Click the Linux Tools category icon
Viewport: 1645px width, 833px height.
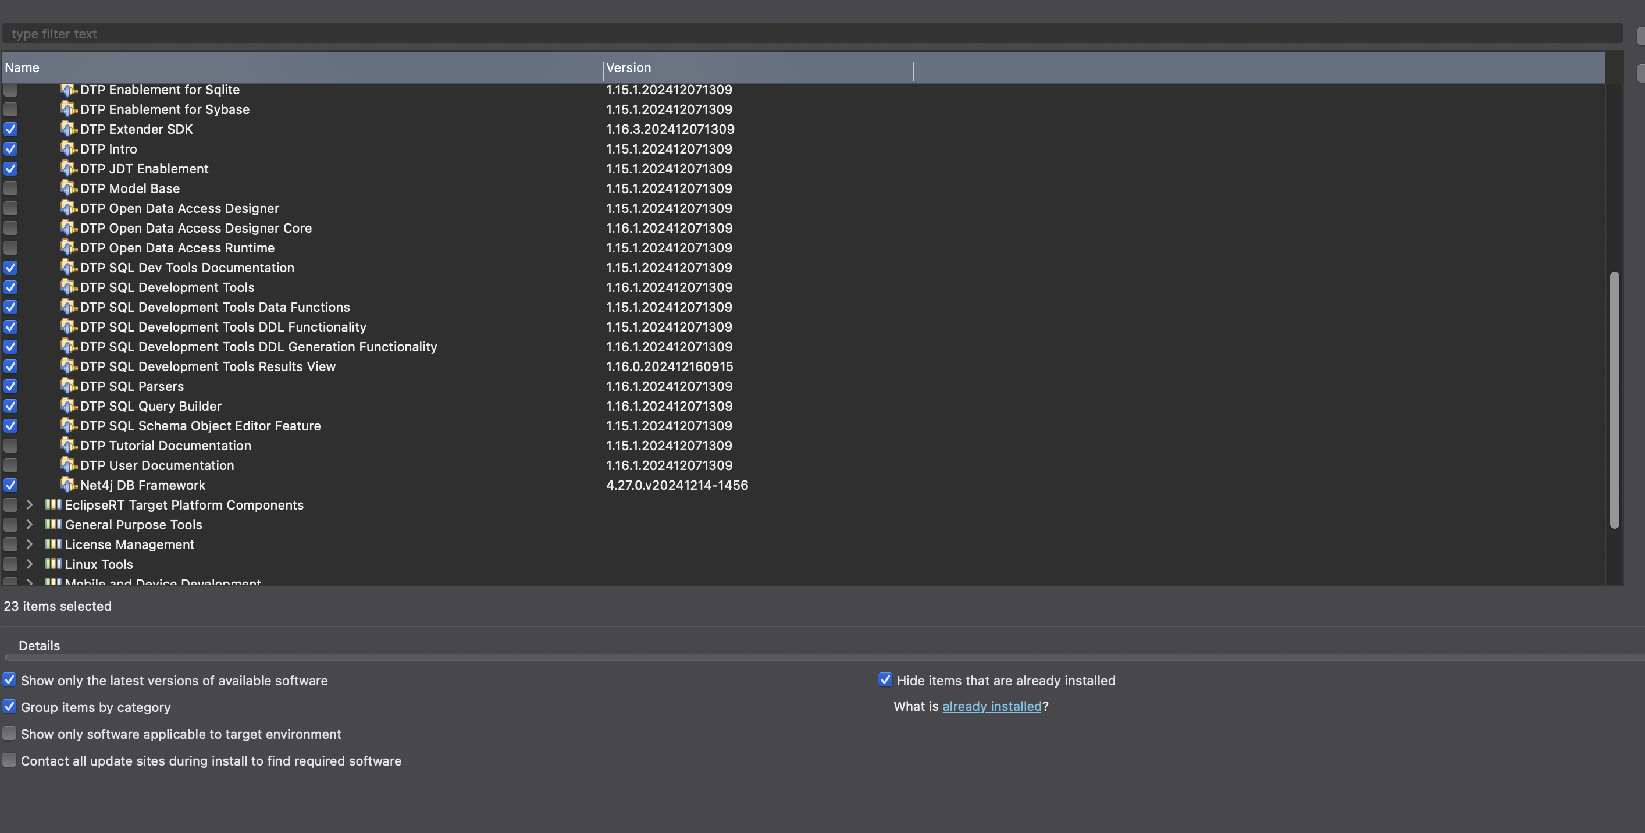pos(53,564)
